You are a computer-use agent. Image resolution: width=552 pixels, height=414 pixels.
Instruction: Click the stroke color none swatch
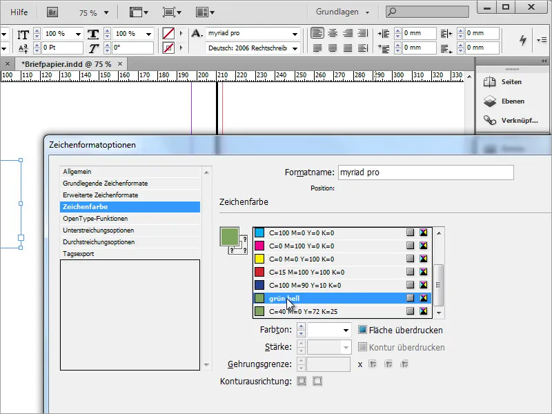pos(168,48)
